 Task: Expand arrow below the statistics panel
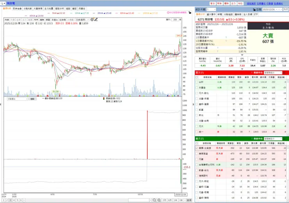pyautogui.click(x=242, y=55)
